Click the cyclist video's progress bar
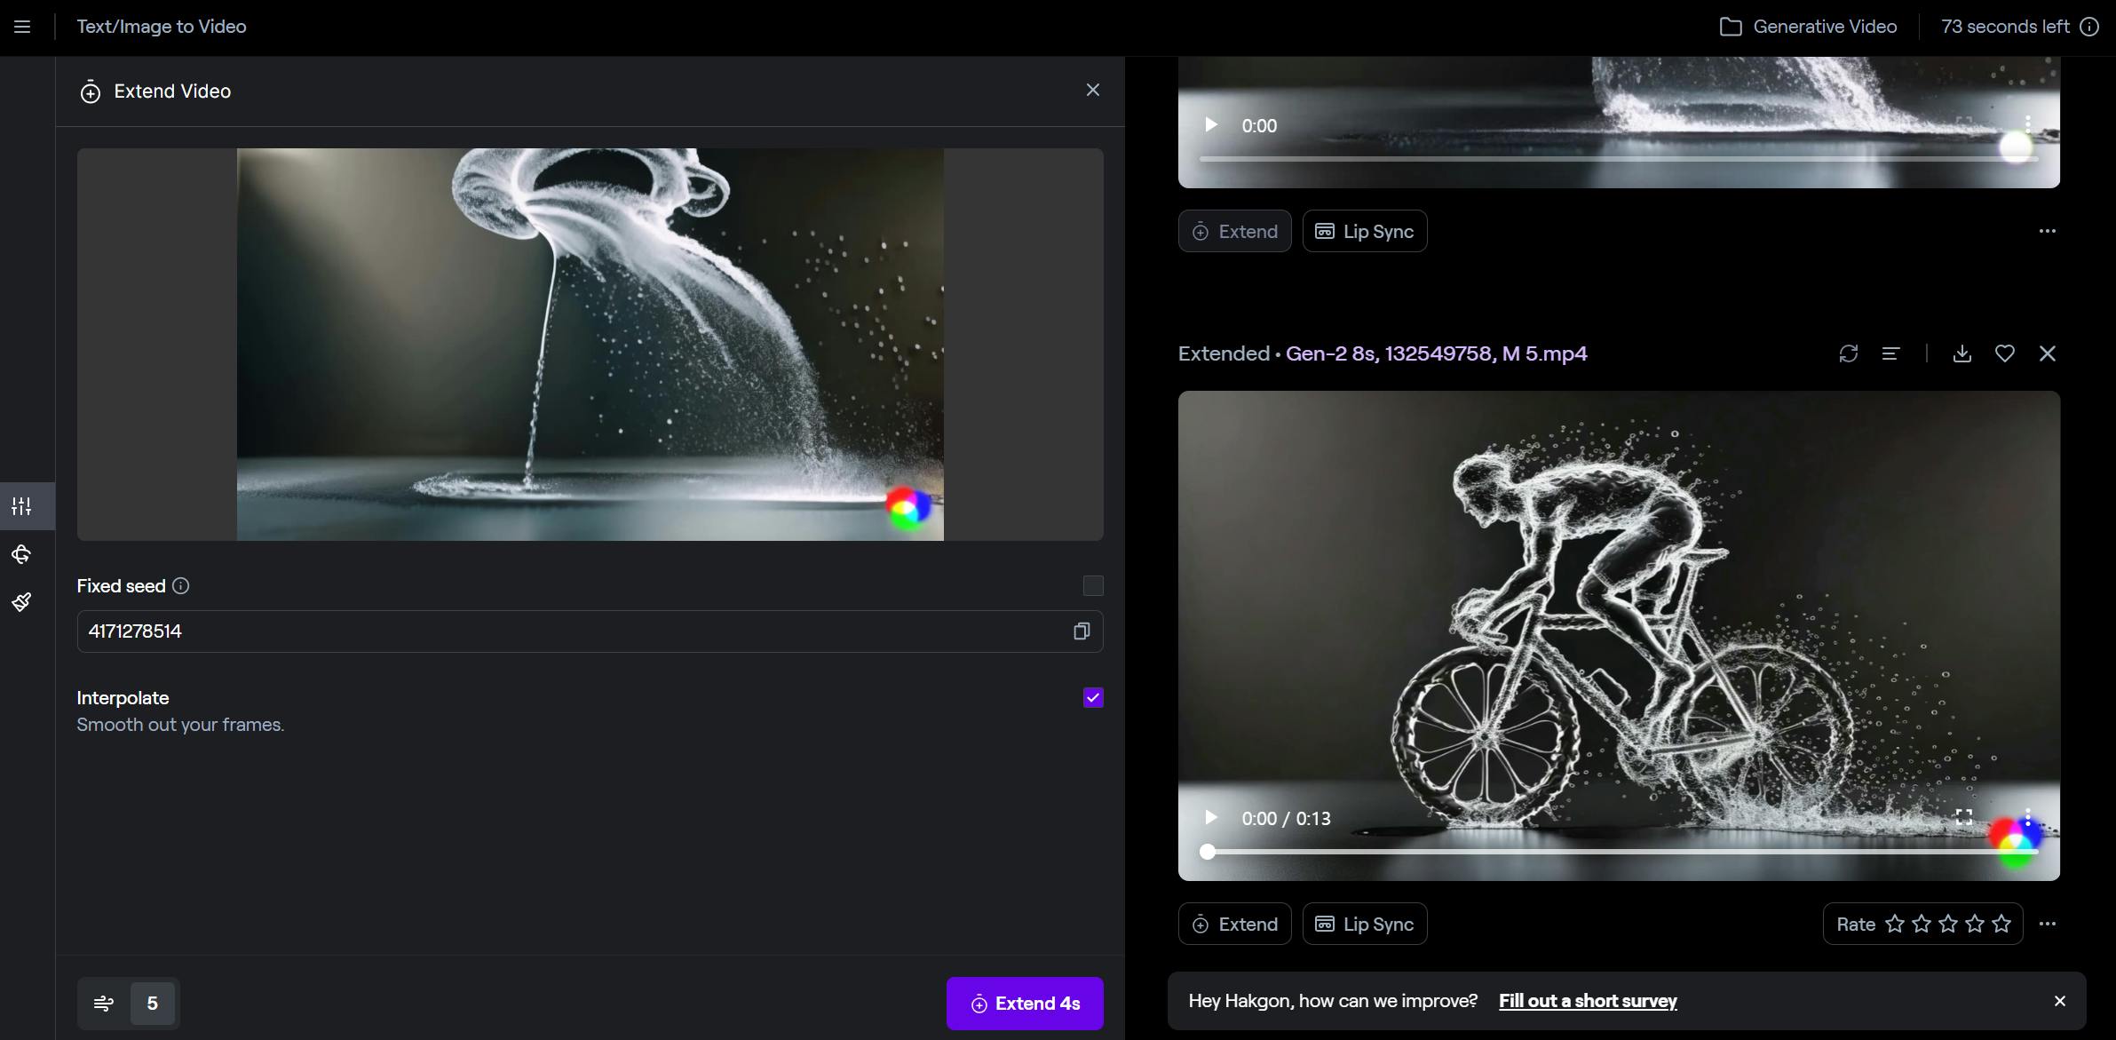2116x1040 pixels. click(x=1598, y=852)
